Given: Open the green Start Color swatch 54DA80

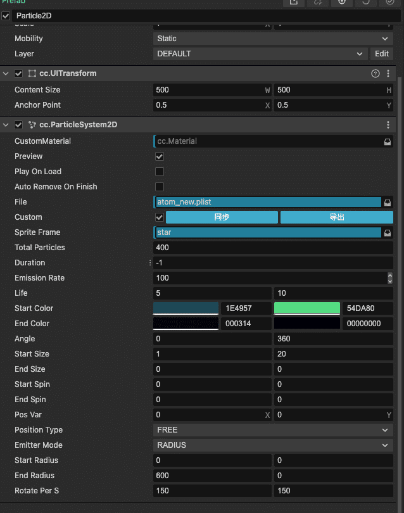Looking at the screenshot, I should tap(307, 308).
